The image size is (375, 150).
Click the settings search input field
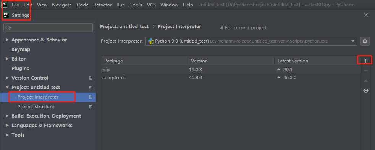pyautogui.click(x=48, y=28)
